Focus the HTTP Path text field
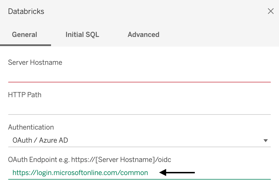Image resolution: width=279 pixels, height=183 pixels. coord(139,108)
